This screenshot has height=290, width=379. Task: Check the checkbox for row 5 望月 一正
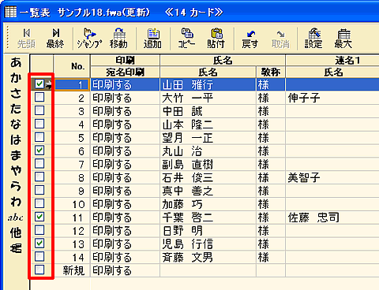(39, 137)
